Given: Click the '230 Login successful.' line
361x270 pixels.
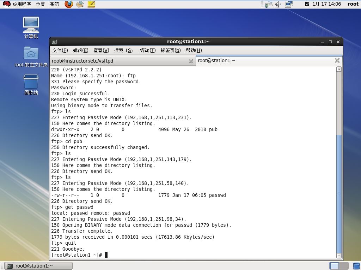Looking at the screenshot, I should click(81, 94).
